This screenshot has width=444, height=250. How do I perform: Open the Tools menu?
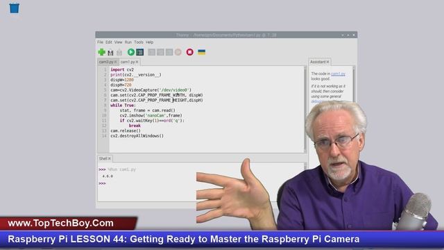[139, 42]
